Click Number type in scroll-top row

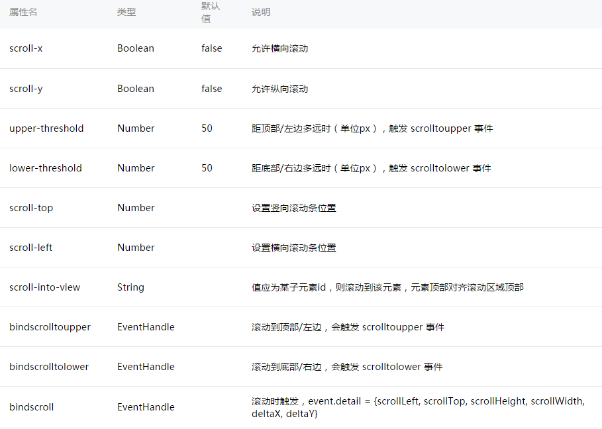[136, 208]
